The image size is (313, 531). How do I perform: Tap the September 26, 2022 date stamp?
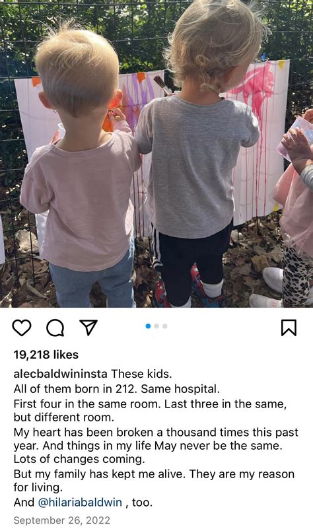62,520
